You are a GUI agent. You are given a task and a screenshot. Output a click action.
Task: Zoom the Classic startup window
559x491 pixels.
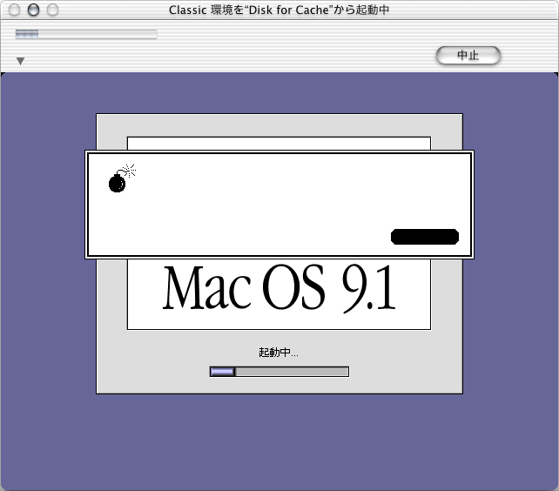click(x=53, y=10)
